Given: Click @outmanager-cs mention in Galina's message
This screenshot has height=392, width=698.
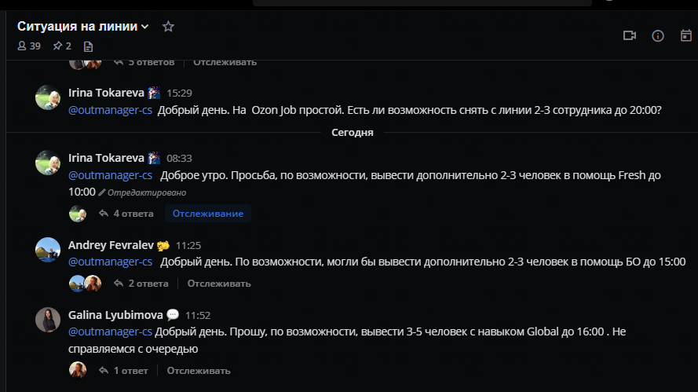Looking at the screenshot, I should [x=110, y=332].
